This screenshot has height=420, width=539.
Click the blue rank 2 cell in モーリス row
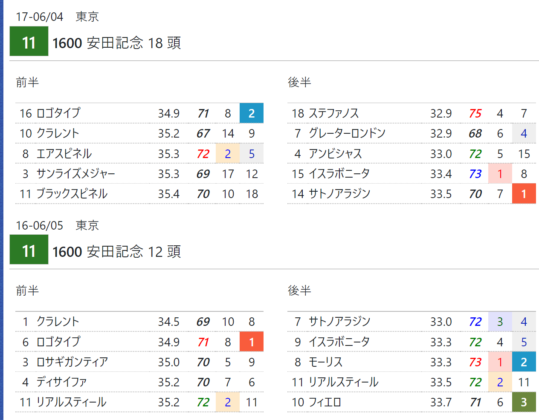(x=524, y=362)
